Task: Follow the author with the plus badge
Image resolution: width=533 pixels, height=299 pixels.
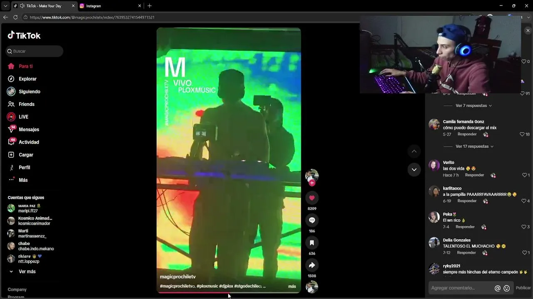Action: [312, 183]
